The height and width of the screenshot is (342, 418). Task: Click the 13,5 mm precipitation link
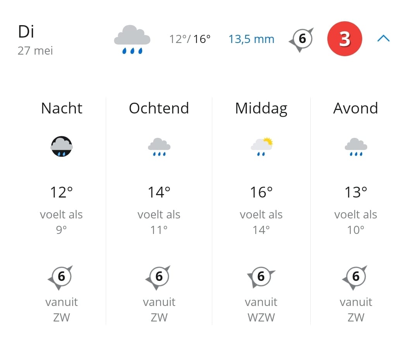coord(251,39)
